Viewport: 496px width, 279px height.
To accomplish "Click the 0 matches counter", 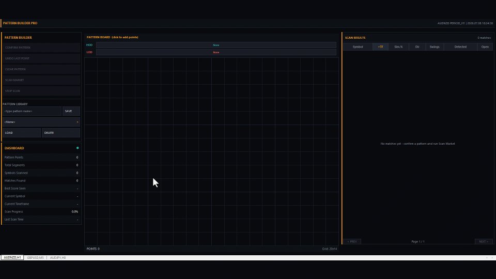I will click(x=484, y=38).
